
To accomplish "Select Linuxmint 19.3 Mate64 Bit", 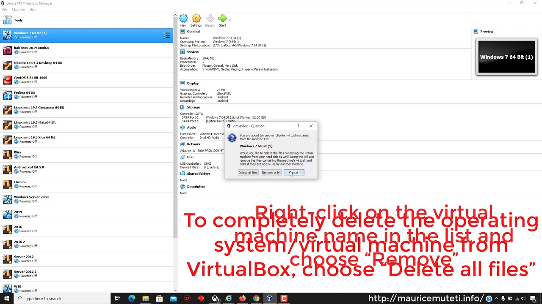I will coord(86,125).
